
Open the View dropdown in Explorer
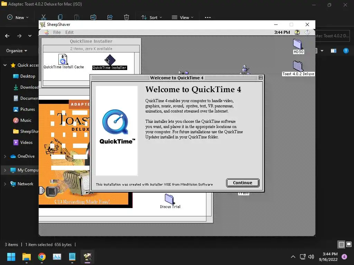click(x=183, y=17)
